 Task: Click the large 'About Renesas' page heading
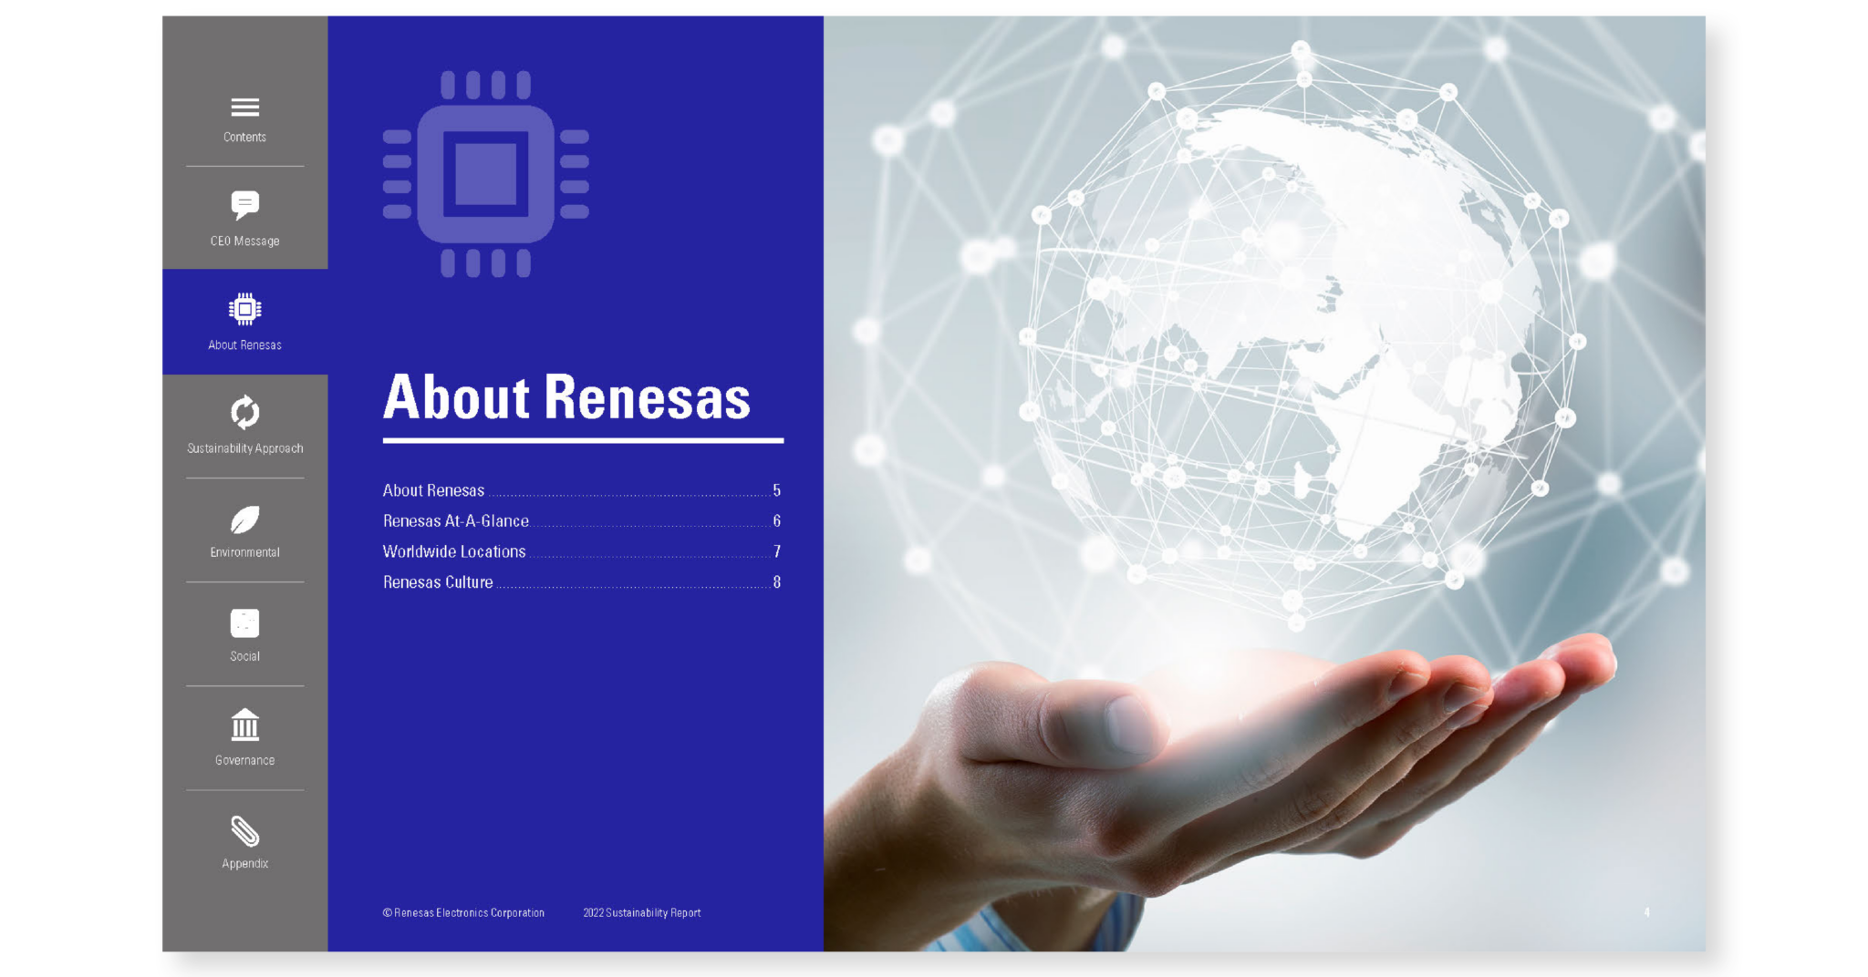[566, 398]
